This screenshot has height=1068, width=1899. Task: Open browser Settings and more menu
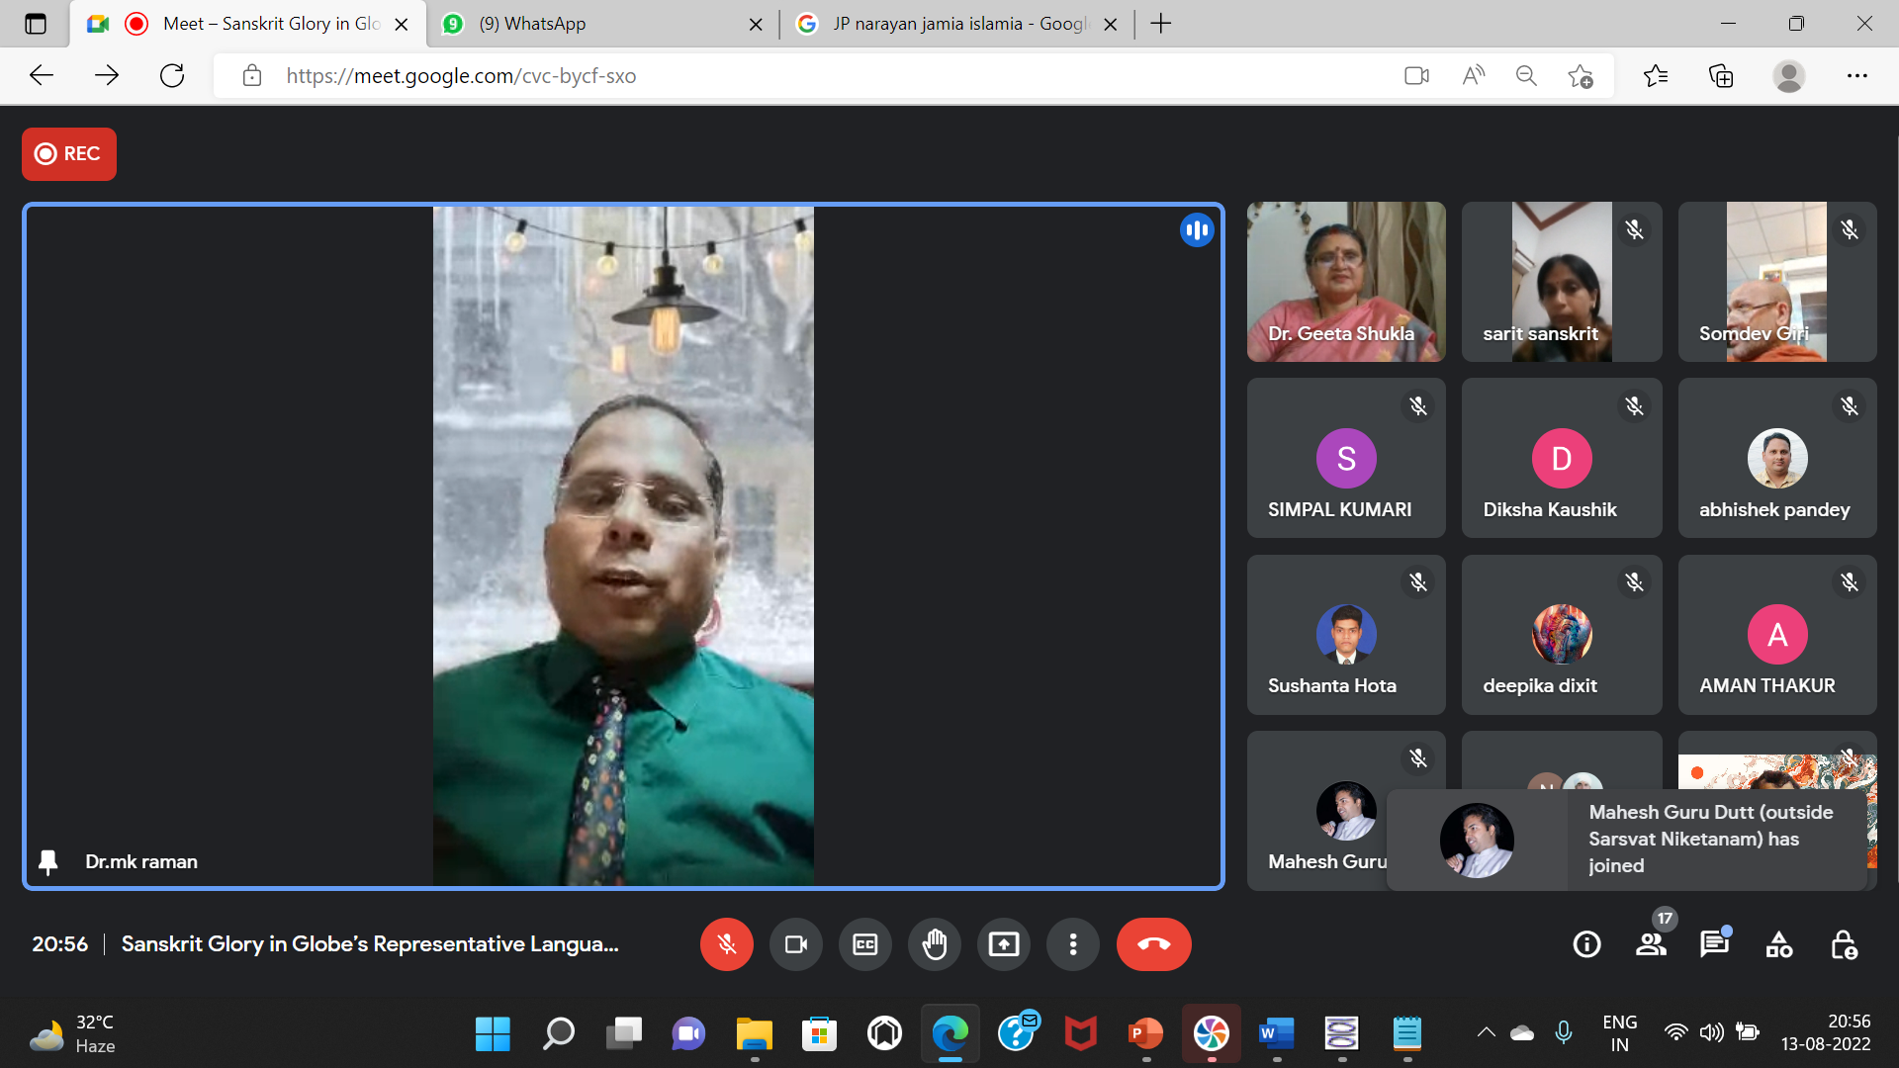click(x=1856, y=75)
